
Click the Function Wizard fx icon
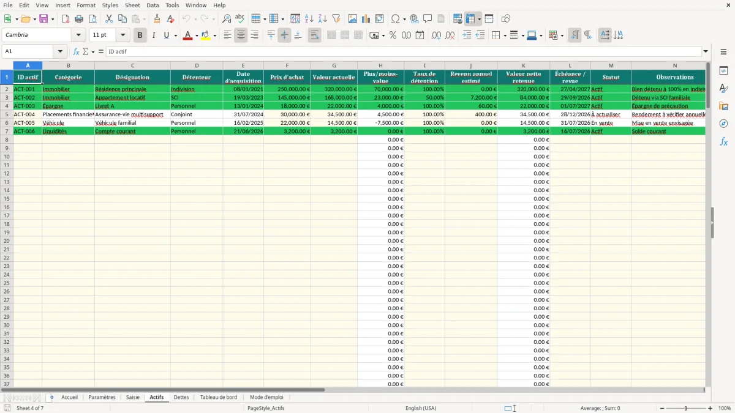tap(77, 51)
